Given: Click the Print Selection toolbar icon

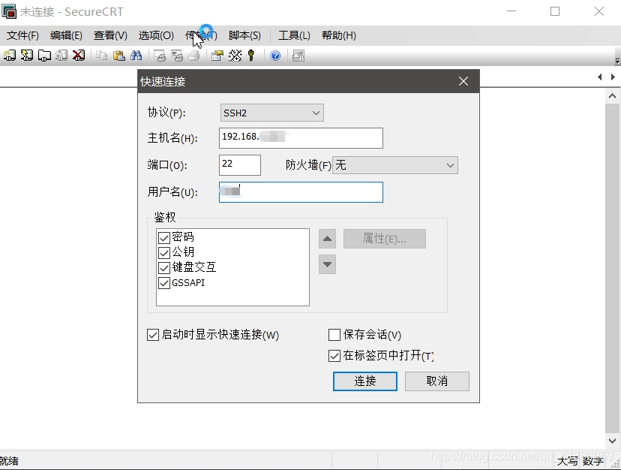Looking at the screenshot, I should pyautogui.click(x=177, y=56).
